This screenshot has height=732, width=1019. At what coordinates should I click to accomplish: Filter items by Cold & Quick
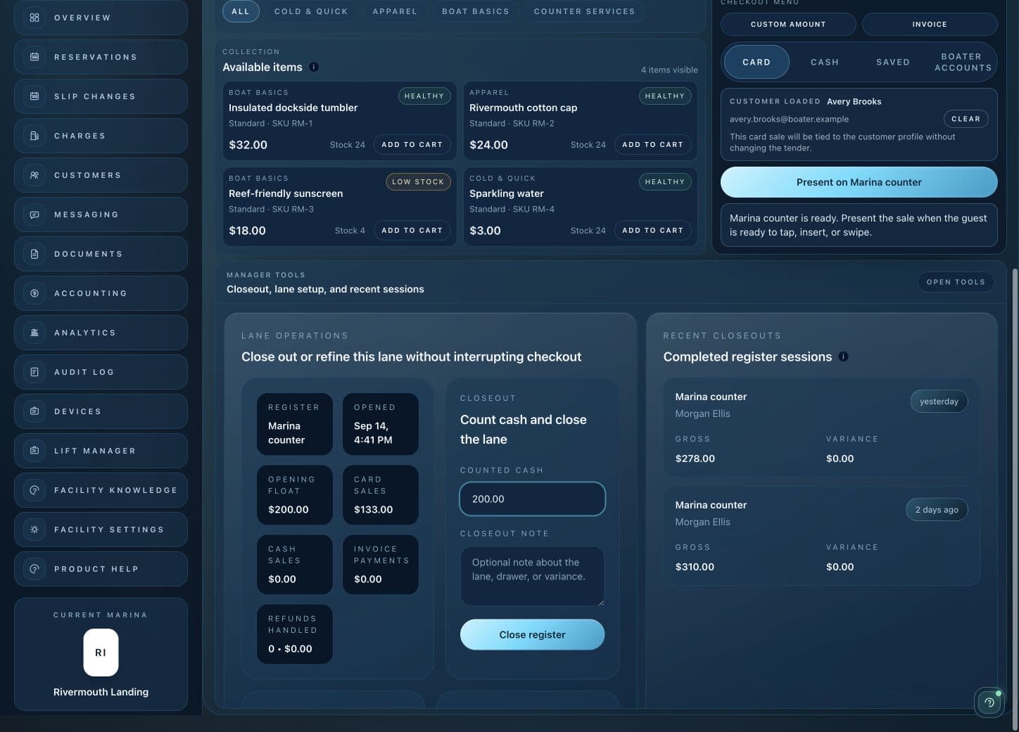click(x=311, y=11)
